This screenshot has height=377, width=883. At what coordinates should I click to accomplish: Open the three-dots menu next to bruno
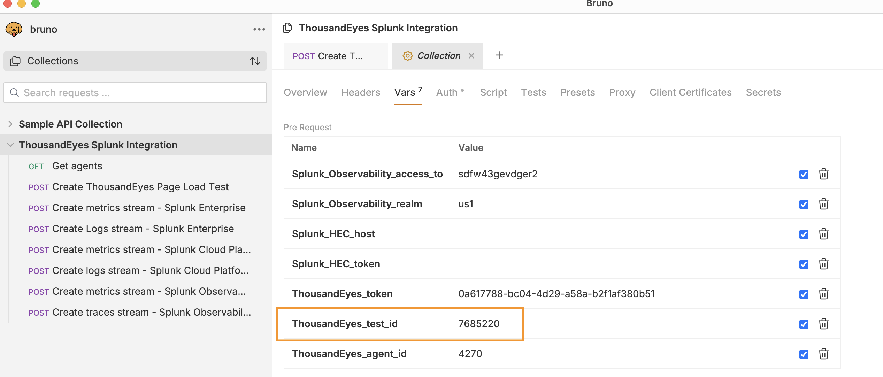pos(259,29)
